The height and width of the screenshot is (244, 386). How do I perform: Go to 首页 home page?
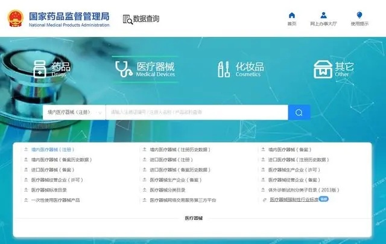click(x=292, y=19)
